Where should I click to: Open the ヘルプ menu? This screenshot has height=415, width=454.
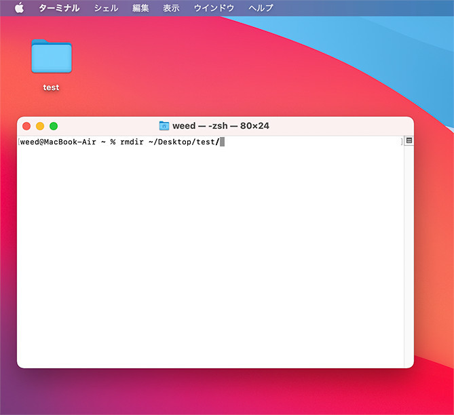pyautogui.click(x=261, y=8)
